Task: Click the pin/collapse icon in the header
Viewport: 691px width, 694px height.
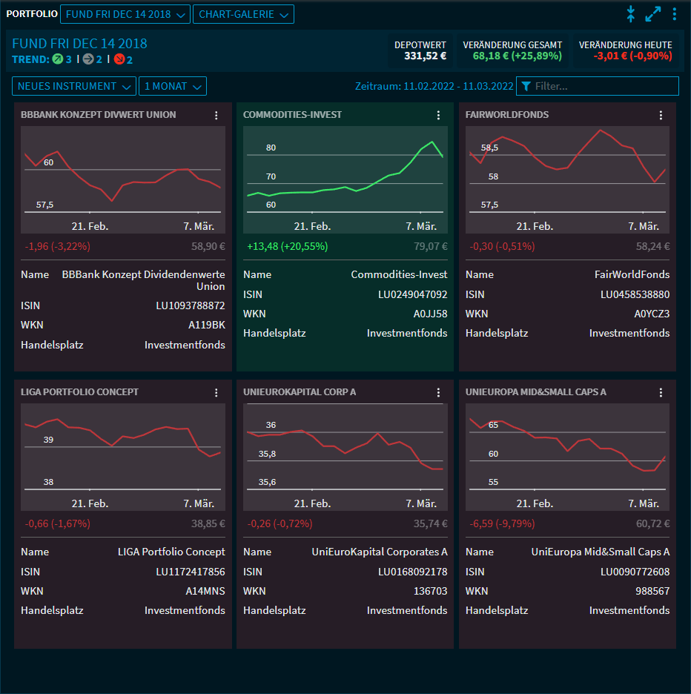Action: 631,14
